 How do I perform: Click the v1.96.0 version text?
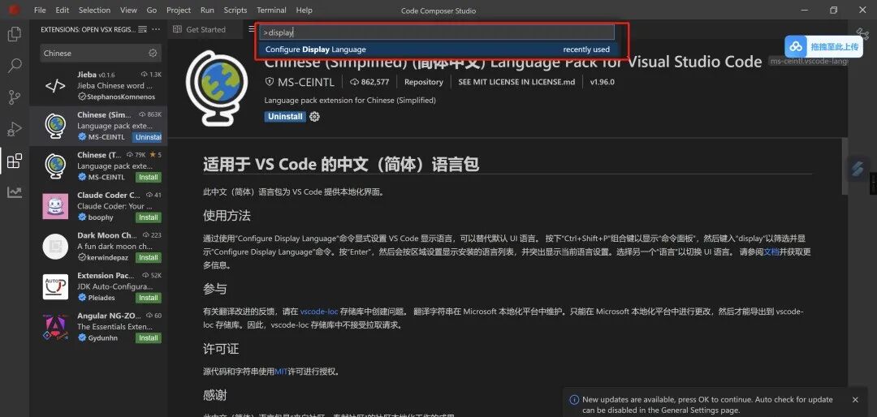[x=602, y=82]
